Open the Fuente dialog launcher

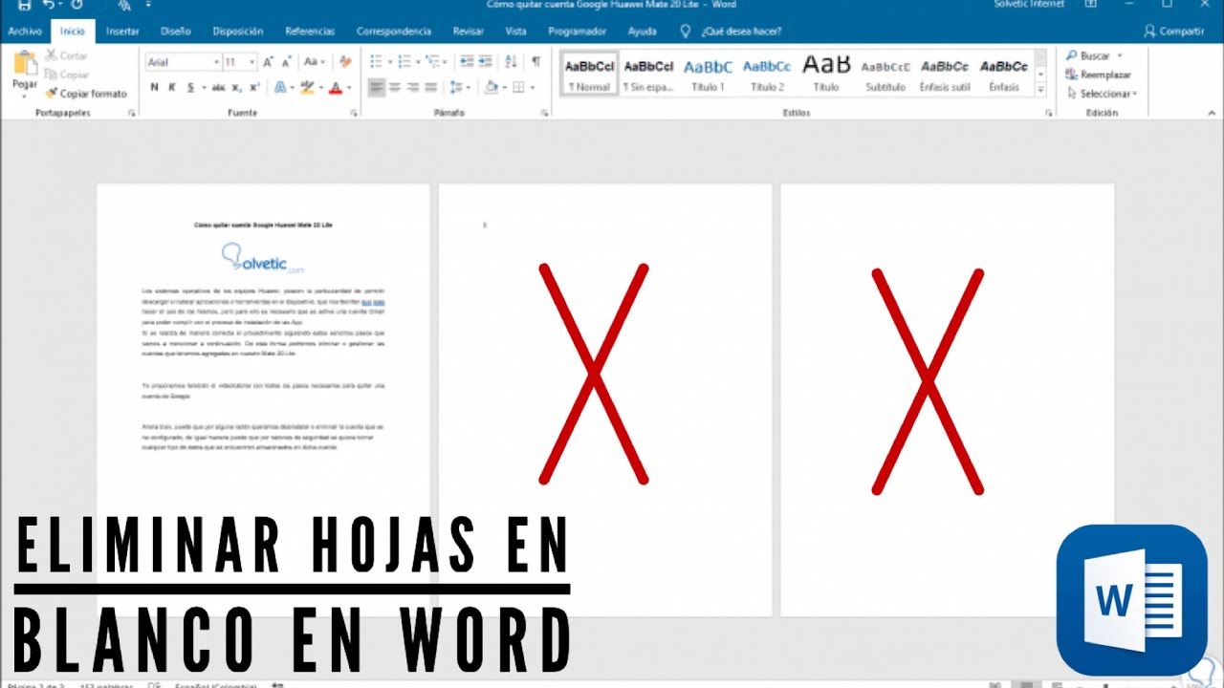pyautogui.click(x=353, y=113)
